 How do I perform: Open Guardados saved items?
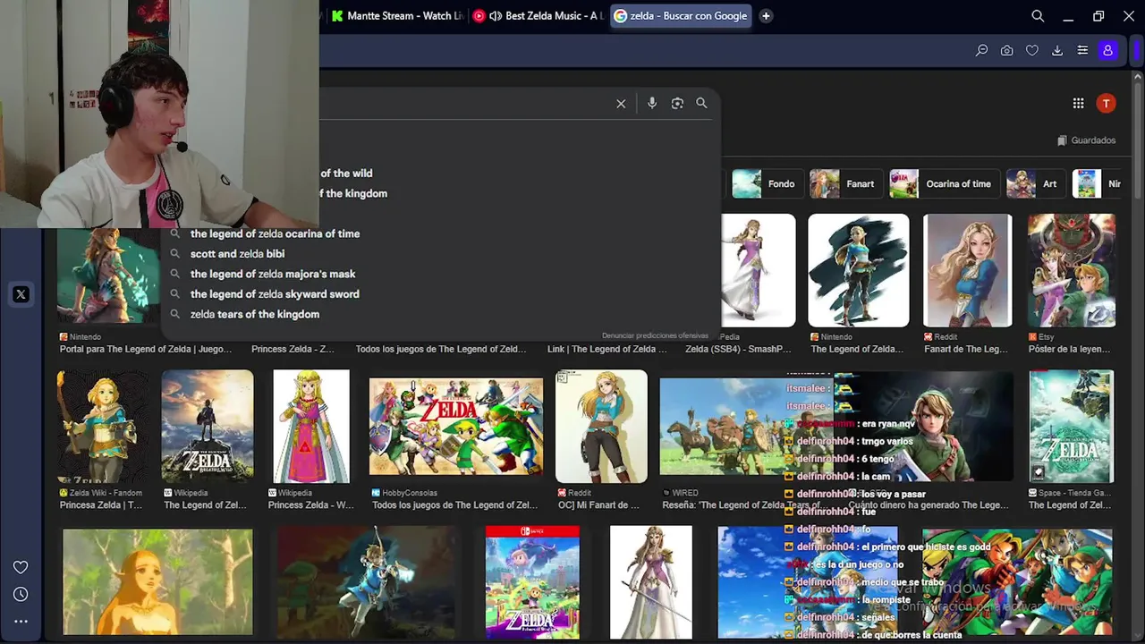[x=1086, y=140]
